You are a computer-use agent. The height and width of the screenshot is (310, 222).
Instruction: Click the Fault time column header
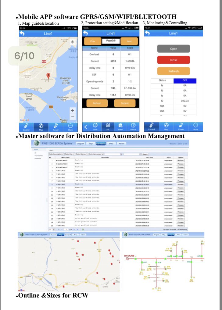click(x=150, y=158)
